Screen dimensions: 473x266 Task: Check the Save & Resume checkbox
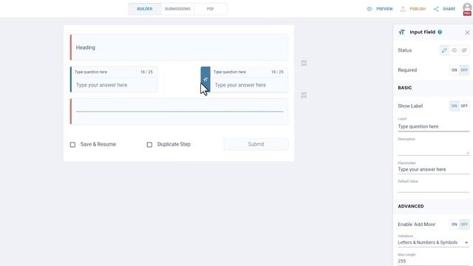click(72, 145)
